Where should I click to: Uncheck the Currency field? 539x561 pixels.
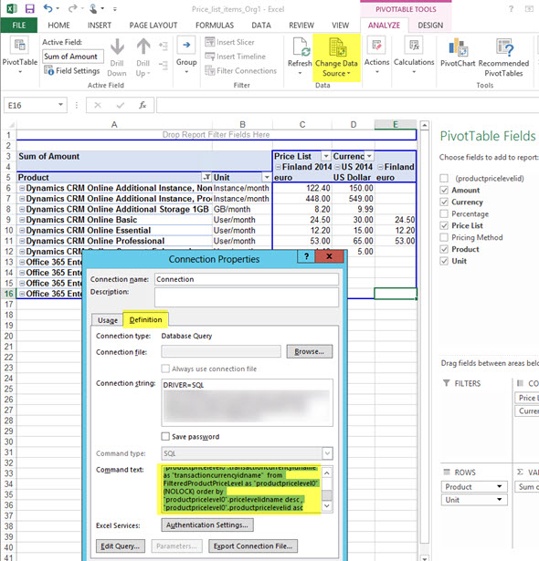(x=444, y=202)
